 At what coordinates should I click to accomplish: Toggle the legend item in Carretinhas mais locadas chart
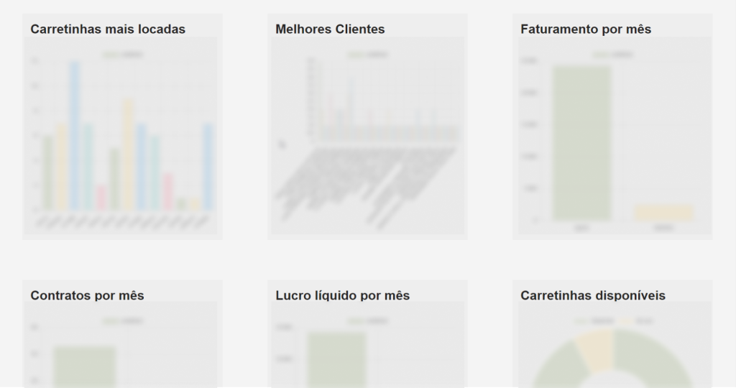122,55
